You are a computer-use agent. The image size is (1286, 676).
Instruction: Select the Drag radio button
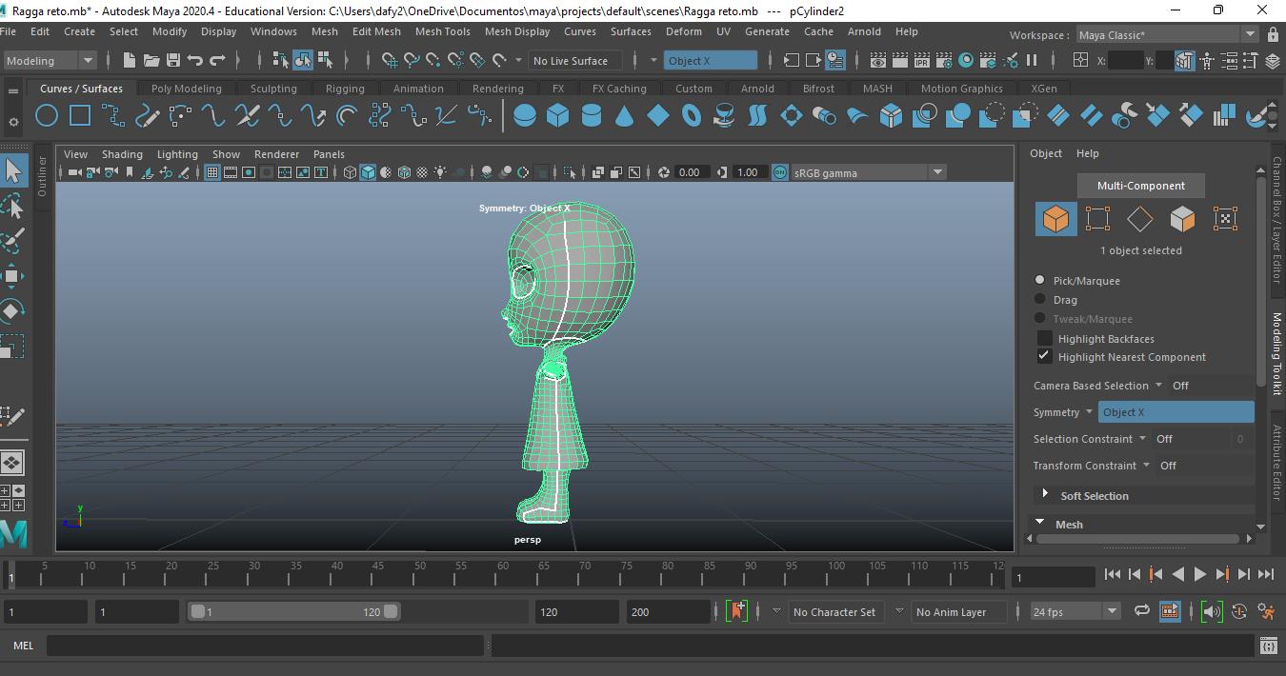tap(1040, 299)
